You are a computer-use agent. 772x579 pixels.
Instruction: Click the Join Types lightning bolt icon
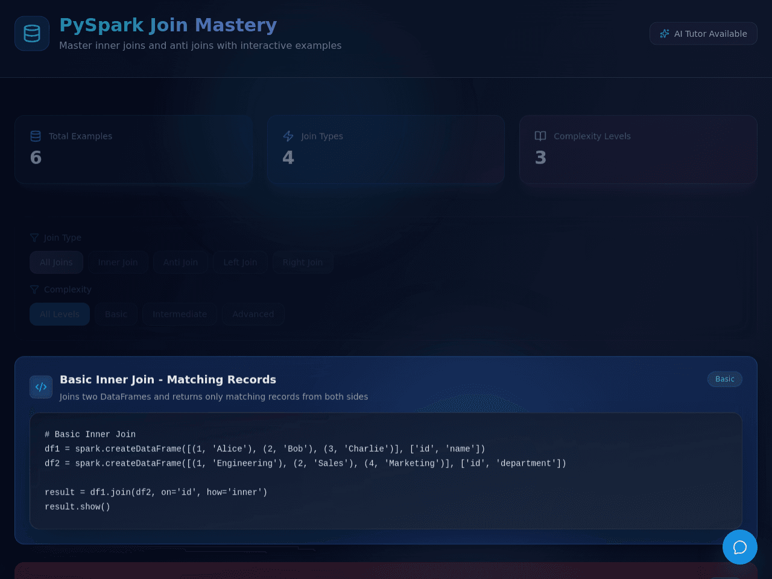click(x=288, y=136)
